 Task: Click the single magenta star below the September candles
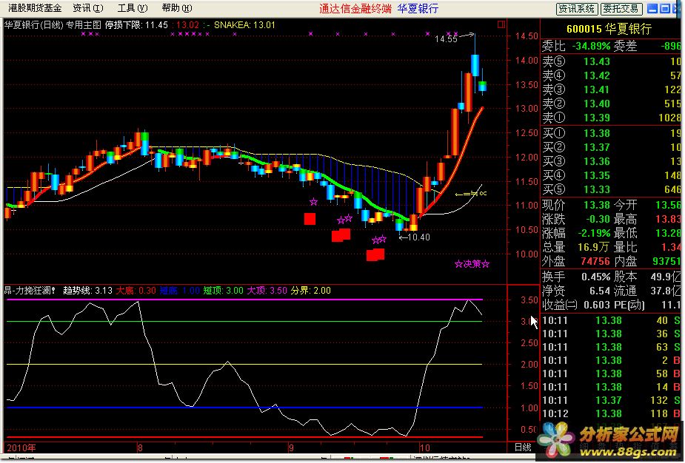point(313,202)
